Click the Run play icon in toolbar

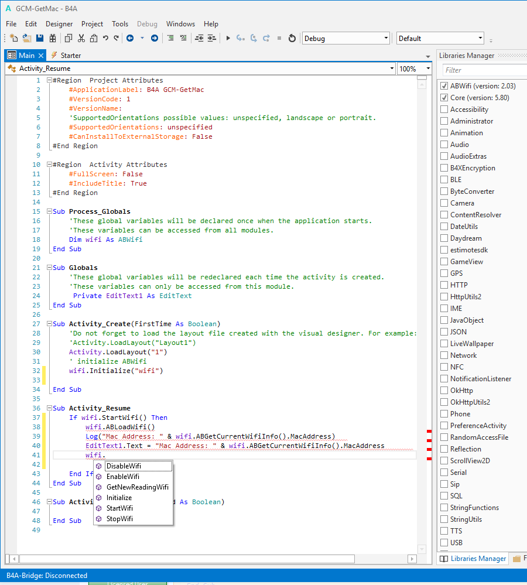pos(228,39)
